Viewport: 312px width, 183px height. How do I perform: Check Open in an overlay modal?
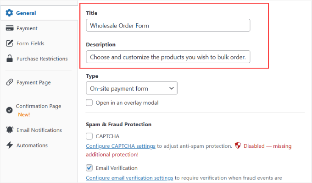(x=90, y=103)
